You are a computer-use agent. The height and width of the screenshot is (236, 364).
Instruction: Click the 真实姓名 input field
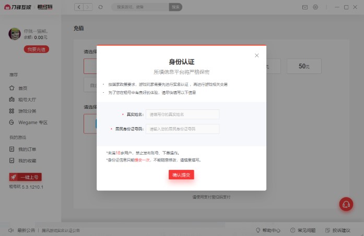point(182,114)
